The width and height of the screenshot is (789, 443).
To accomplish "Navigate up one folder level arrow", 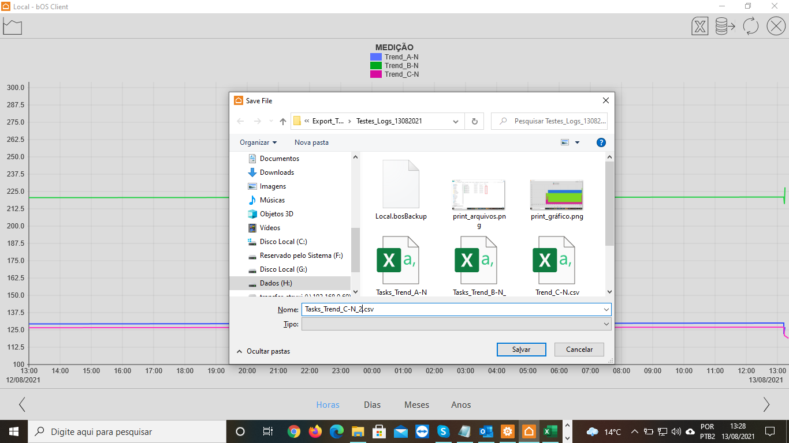I will tap(283, 121).
